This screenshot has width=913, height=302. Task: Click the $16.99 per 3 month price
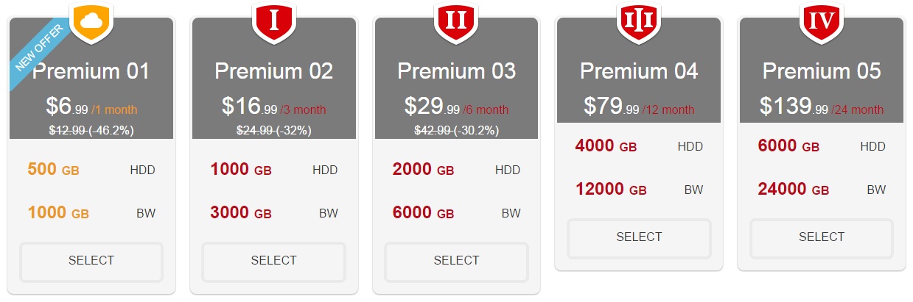coord(274,107)
